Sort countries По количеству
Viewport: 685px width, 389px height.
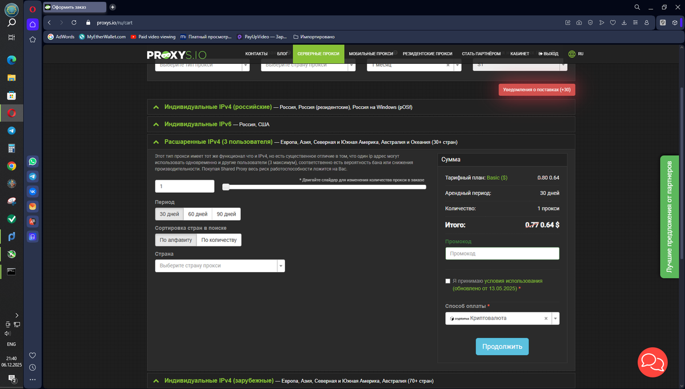point(219,240)
